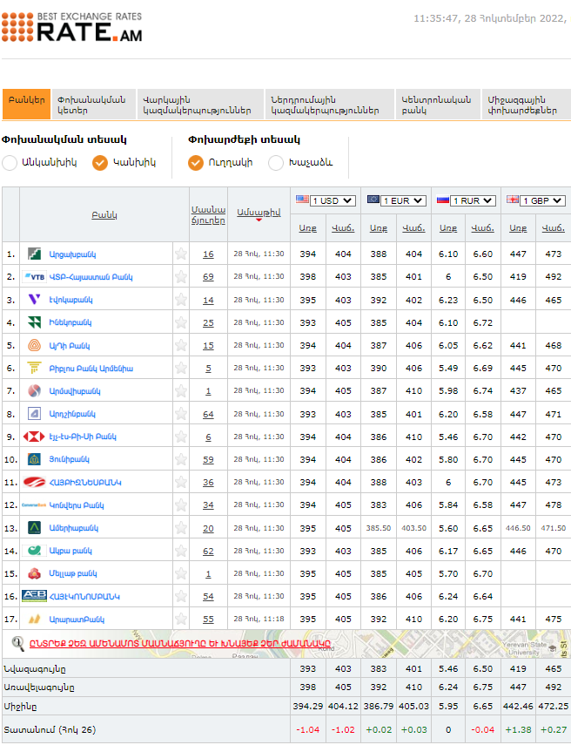Click the European Union flag icon
The image size is (571, 745).
point(373,199)
